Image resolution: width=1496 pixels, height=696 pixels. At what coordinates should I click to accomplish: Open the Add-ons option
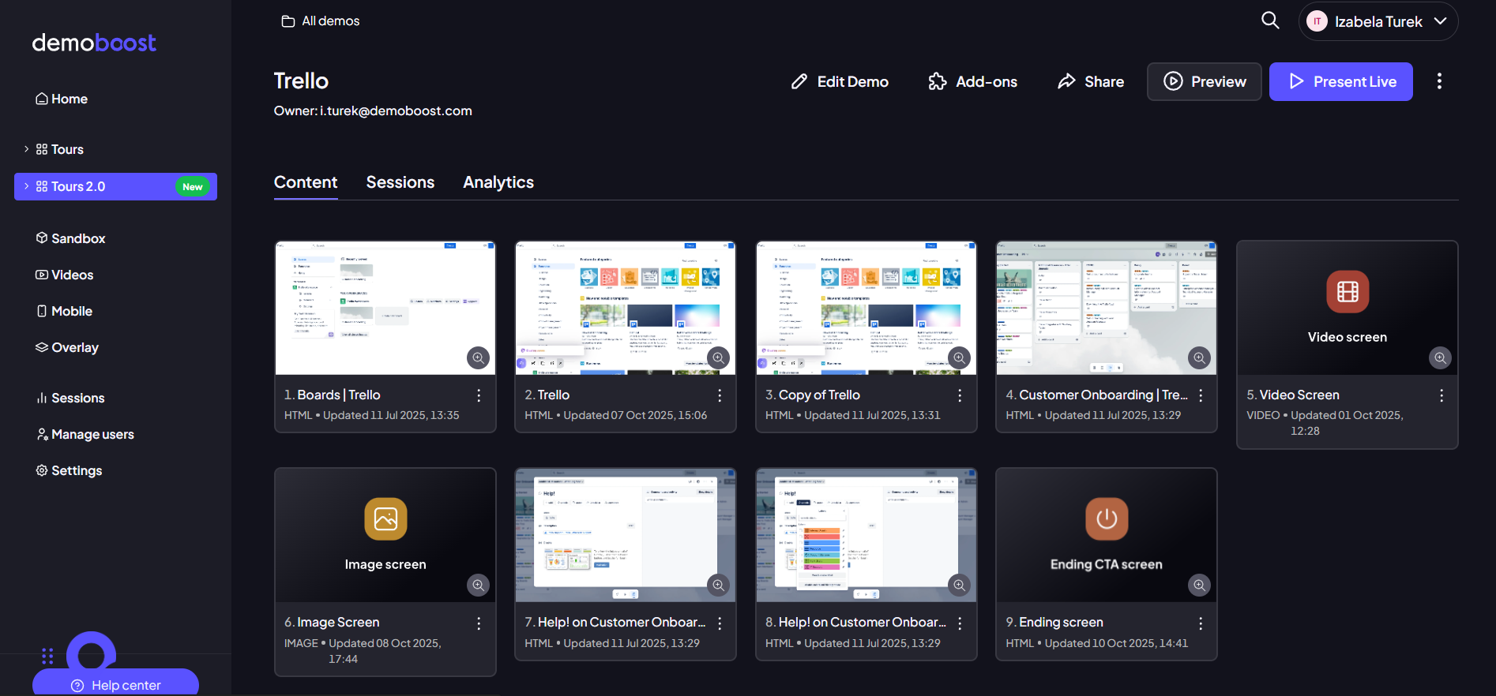point(972,81)
